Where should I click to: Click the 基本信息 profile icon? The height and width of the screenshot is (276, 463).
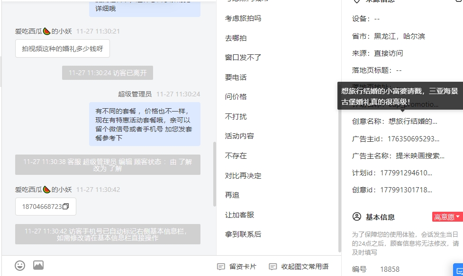tap(357, 216)
